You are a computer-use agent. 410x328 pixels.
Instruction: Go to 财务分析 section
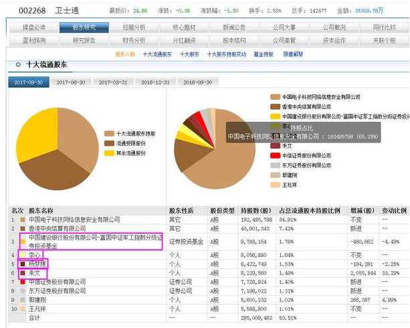pyautogui.click(x=134, y=41)
